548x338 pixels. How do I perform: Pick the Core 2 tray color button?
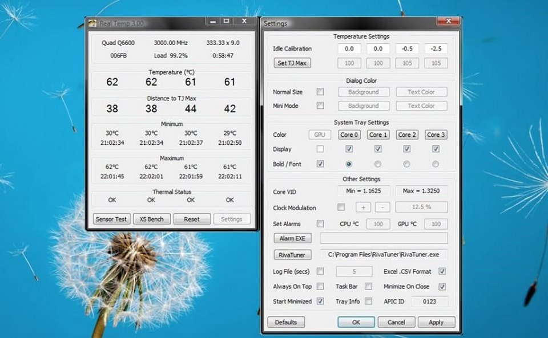(407, 135)
